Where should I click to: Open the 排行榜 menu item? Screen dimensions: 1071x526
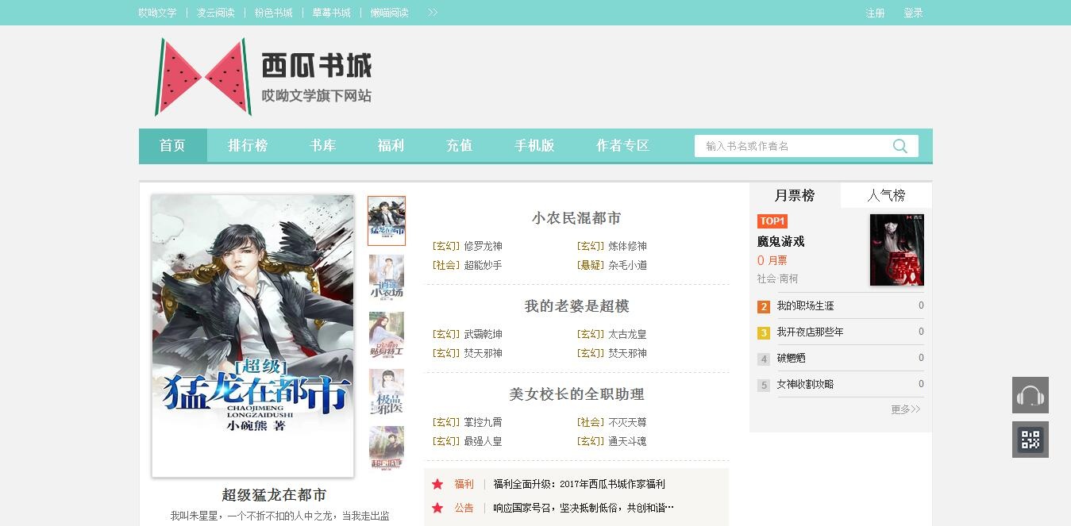click(x=248, y=146)
